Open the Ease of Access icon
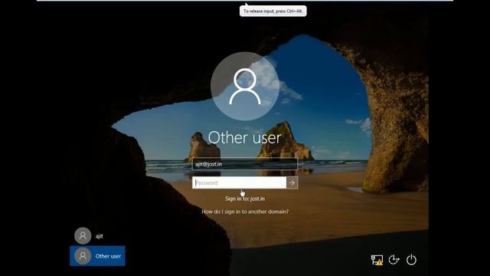The image size is (490, 276). coord(394,260)
